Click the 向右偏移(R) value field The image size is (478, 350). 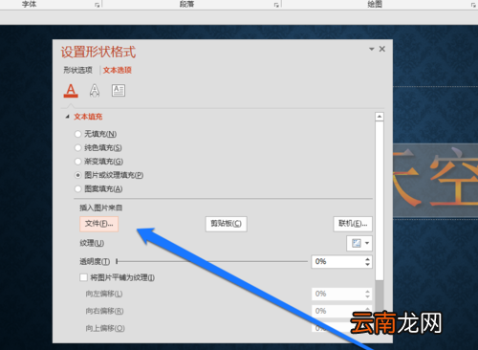coord(337,311)
